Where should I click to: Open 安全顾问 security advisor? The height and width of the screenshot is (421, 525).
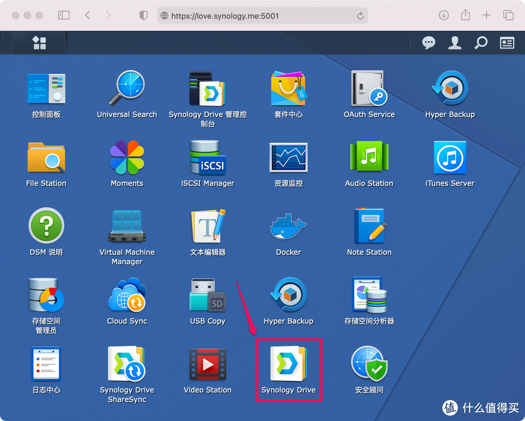pyautogui.click(x=369, y=364)
